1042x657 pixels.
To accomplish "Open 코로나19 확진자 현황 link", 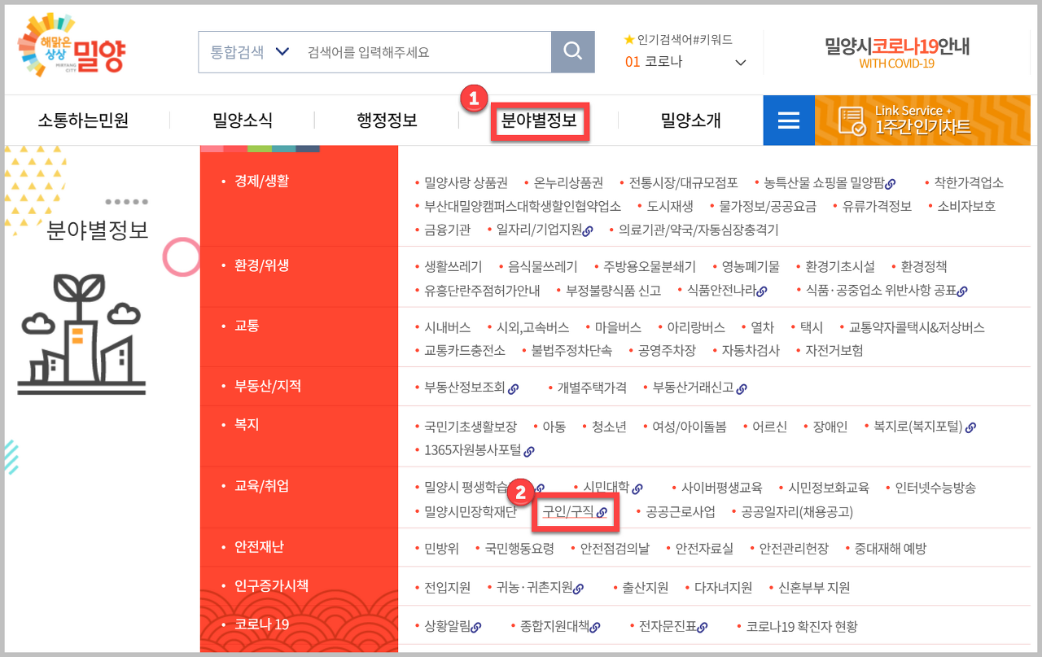I will pyautogui.click(x=802, y=626).
